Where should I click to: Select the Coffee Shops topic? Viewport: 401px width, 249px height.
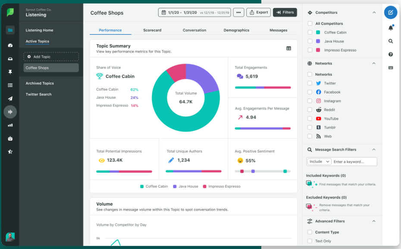pyautogui.click(x=51, y=68)
